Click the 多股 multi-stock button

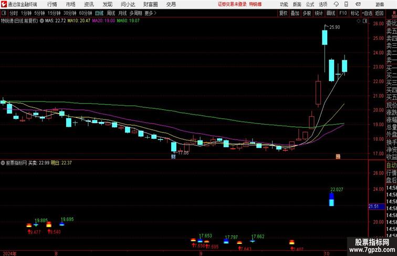[x=307, y=13]
